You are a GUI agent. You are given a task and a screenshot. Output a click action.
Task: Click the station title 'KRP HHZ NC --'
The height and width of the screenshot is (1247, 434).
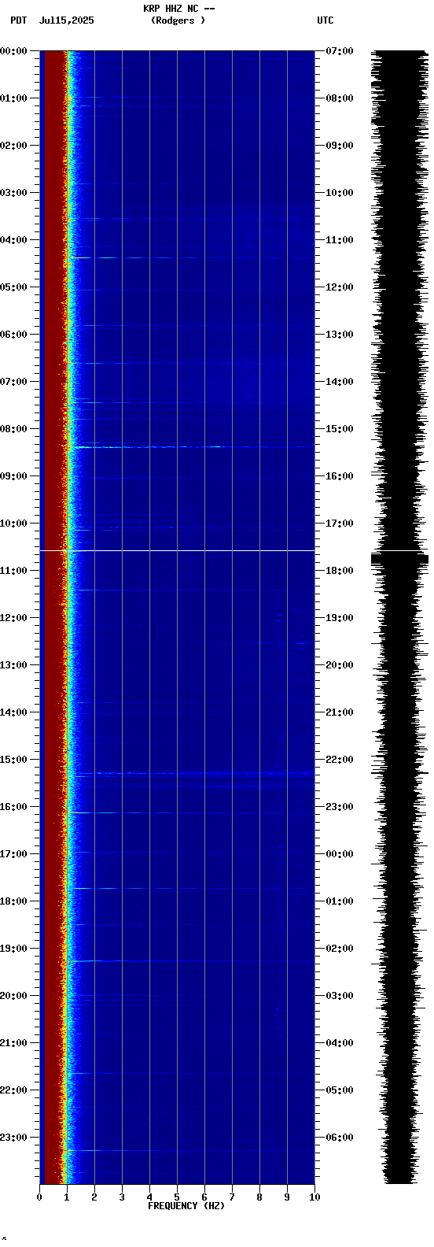coord(178,9)
